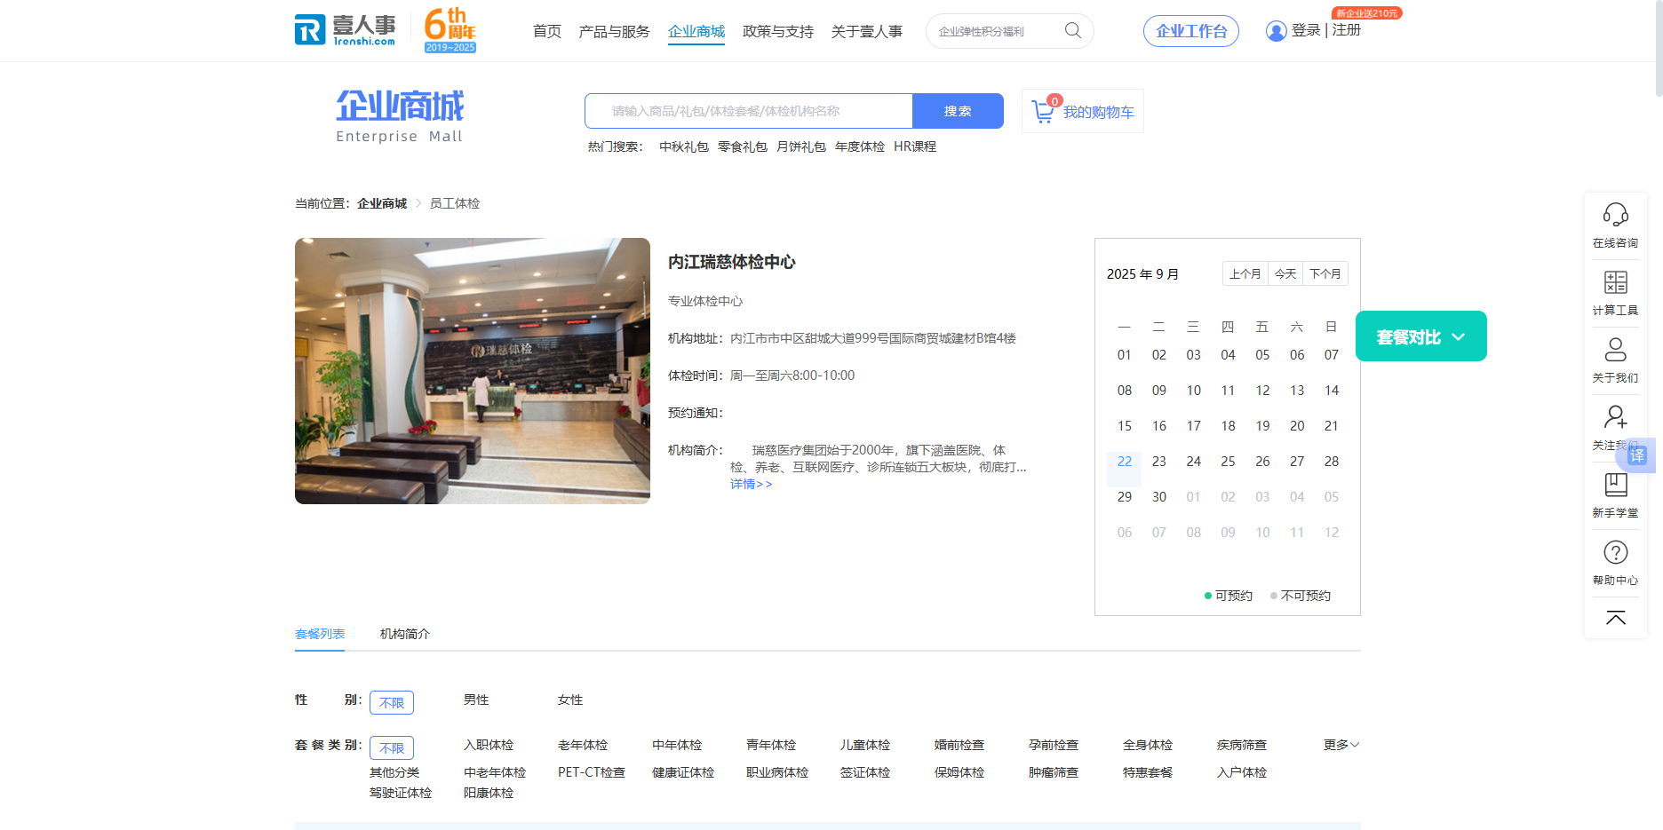The height and width of the screenshot is (830, 1663).
Task: Click the 注册 link
Action: (x=1347, y=30)
